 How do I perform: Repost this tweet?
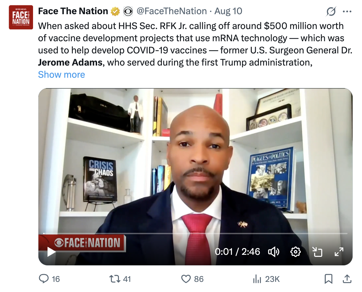pyautogui.click(x=115, y=279)
